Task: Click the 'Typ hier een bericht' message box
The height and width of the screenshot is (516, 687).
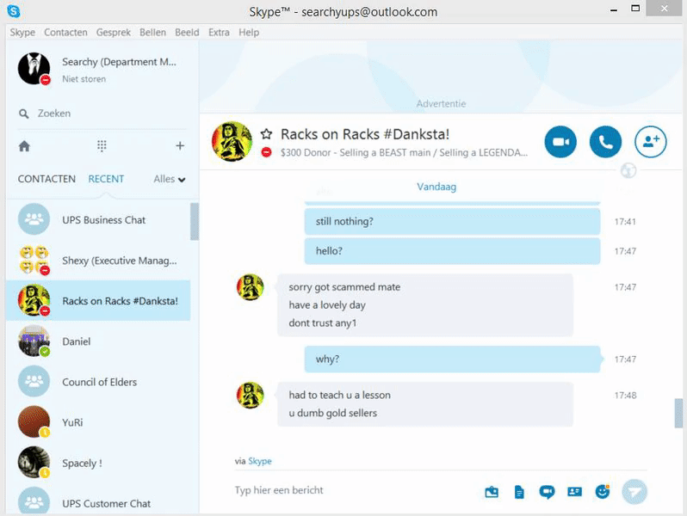Action: tap(355, 490)
